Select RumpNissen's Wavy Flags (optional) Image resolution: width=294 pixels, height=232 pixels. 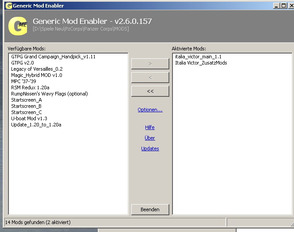click(x=50, y=94)
